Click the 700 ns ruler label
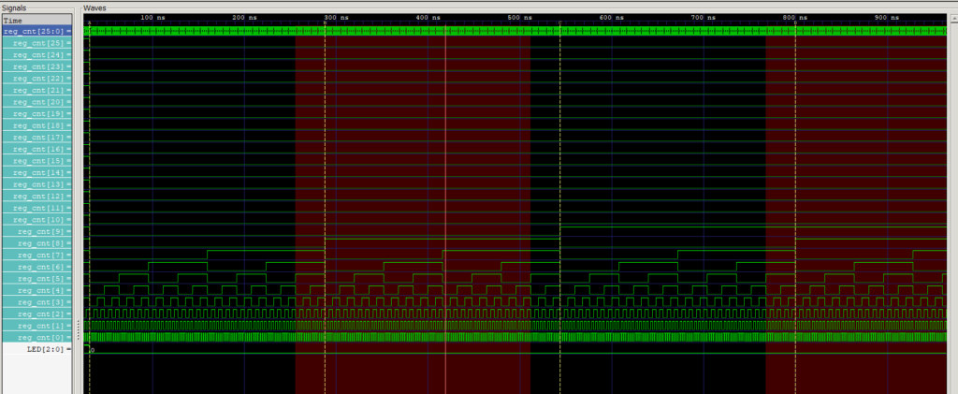This screenshot has height=394, width=958. 704,18
